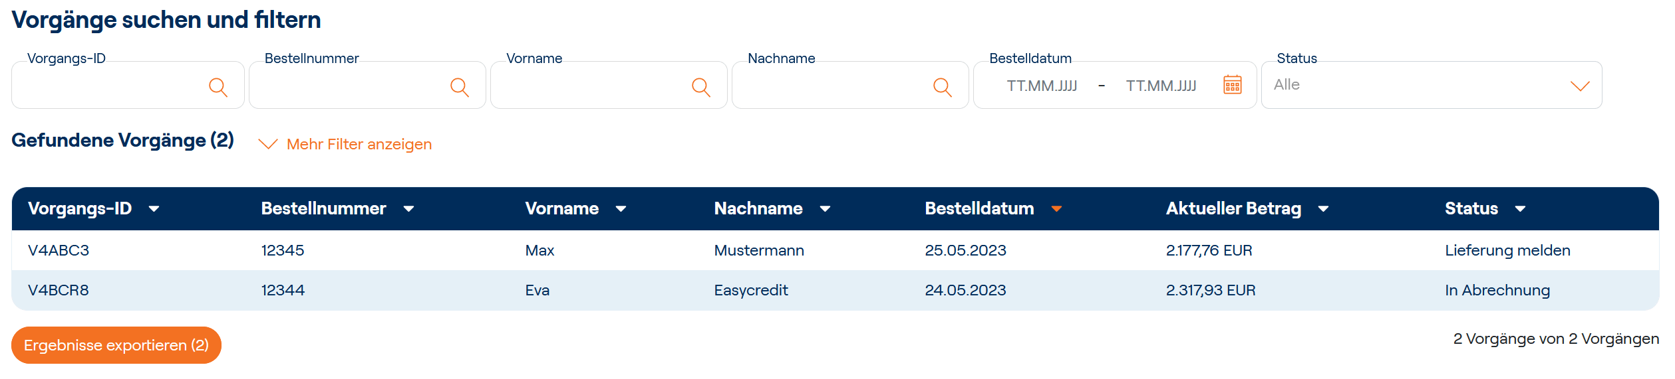Click the start date TT.MM.JJJJ field
The image size is (1675, 379).
coord(1042,86)
